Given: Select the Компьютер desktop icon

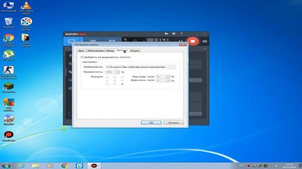Looking at the screenshot, I should pyautogui.click(x=8, y=7).
